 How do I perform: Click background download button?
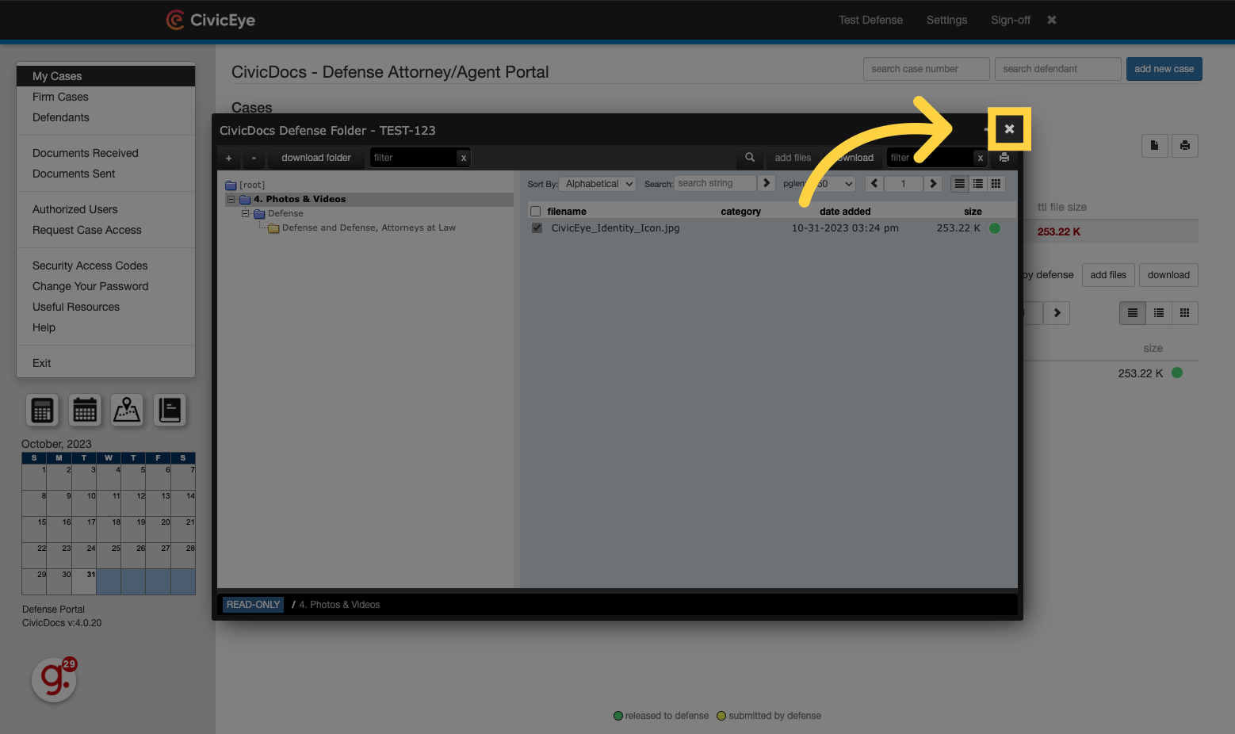[1168, 275]
